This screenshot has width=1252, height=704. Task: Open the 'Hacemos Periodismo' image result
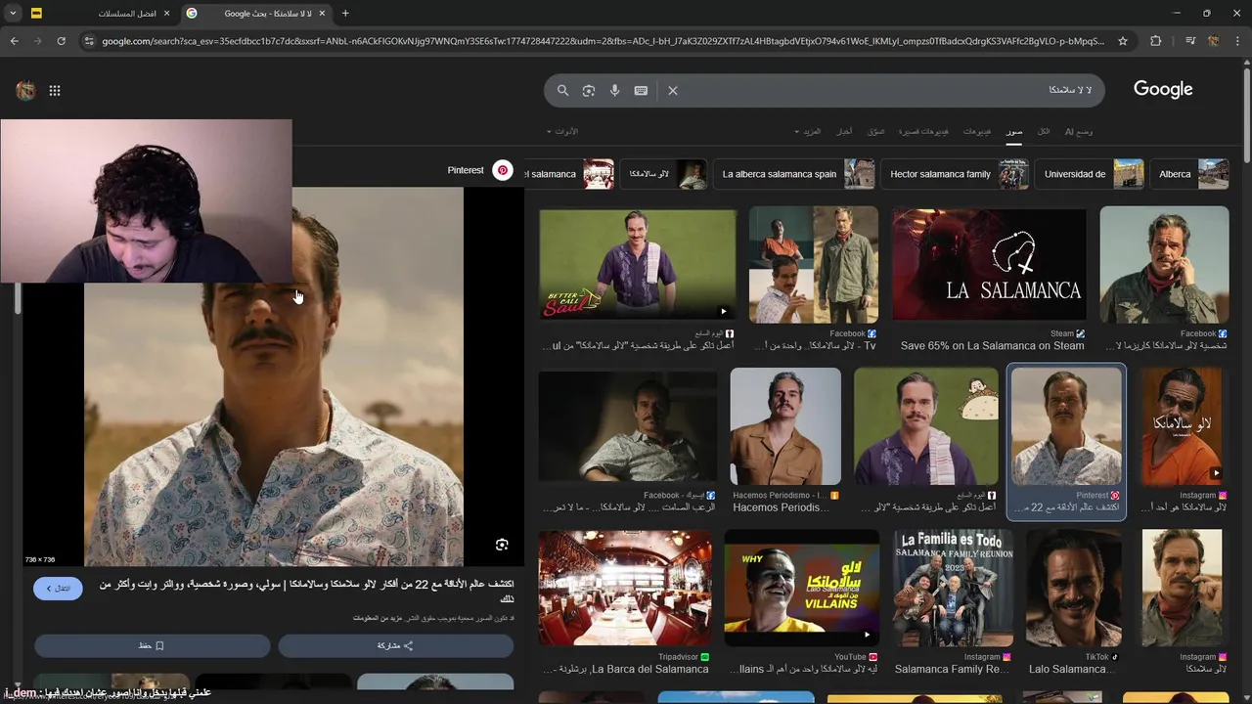point(785,427)
